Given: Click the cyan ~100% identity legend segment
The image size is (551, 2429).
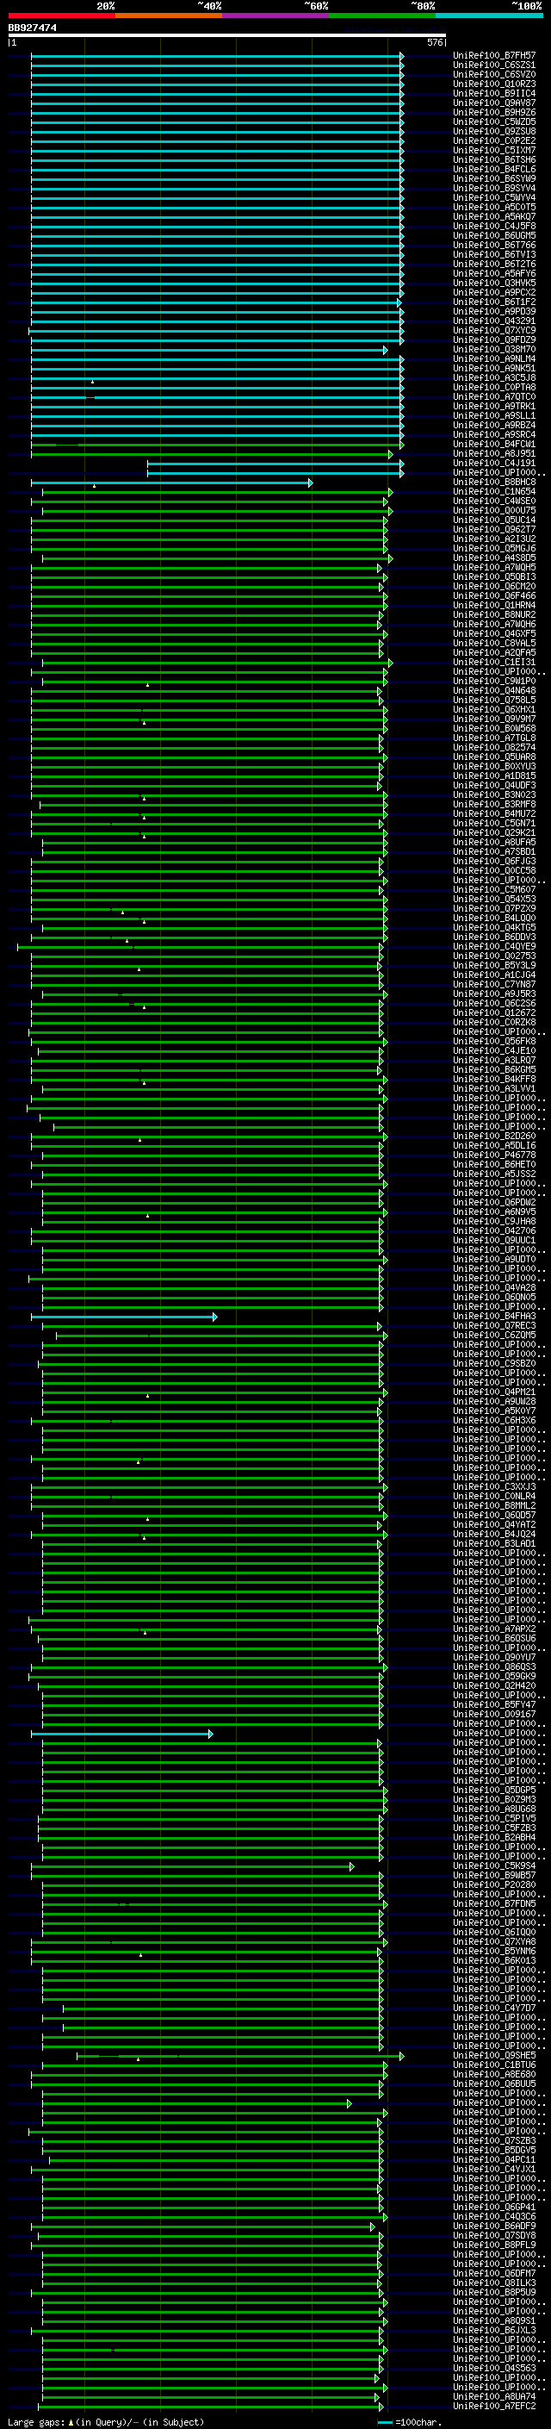Looking at the screenshot, I should pyautogui.click(x=489, y=16).
